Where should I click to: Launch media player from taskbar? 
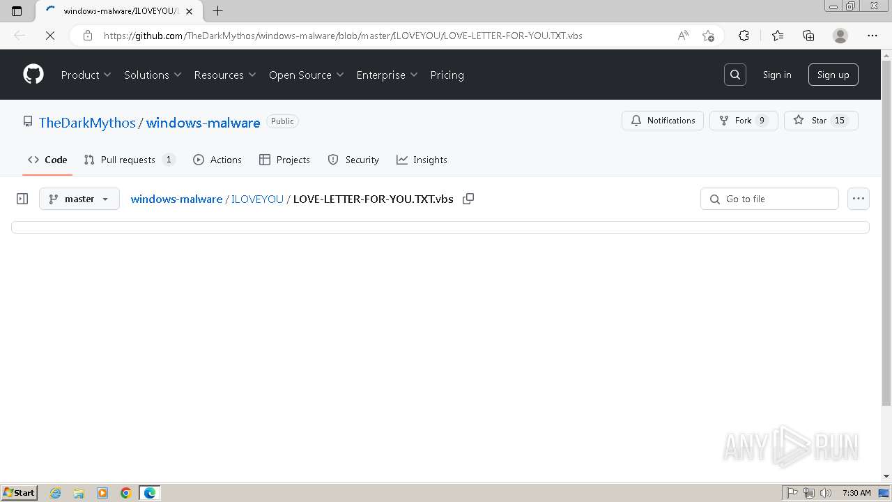coord(102,493)
